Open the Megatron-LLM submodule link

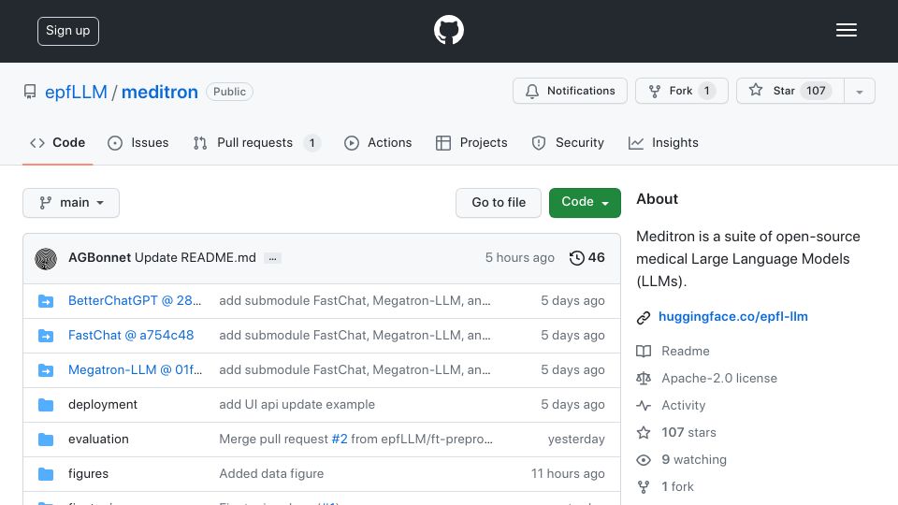tap(135, 370)
